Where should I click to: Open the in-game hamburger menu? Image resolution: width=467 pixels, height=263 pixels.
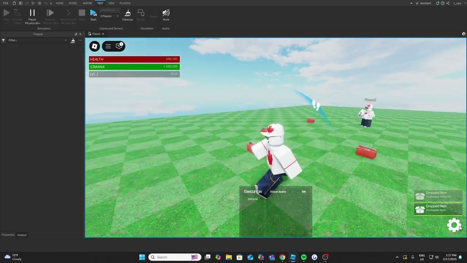pyautogui.click(x=108, y=46)
